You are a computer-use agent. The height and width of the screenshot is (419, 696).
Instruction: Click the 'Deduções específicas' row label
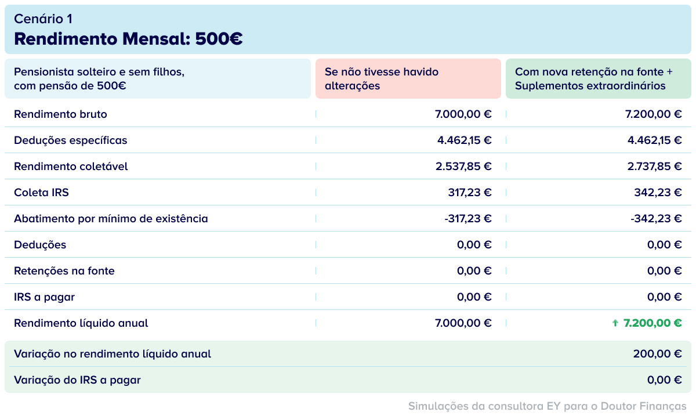70,140
